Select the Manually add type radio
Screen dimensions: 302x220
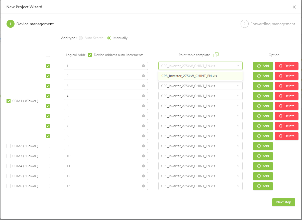(x=109, y=38)
